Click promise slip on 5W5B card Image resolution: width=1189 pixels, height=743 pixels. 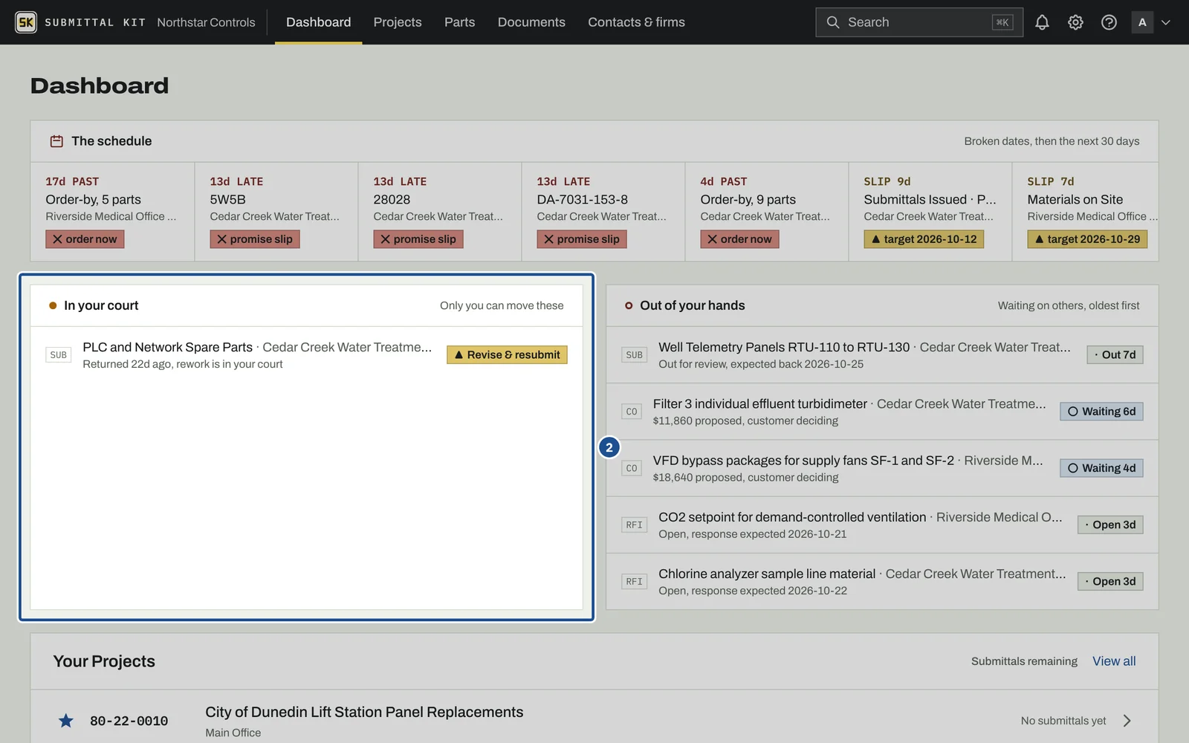[x=255, y=239]
